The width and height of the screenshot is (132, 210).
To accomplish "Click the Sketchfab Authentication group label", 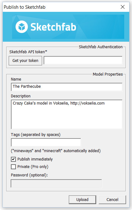I will pos(101,47).
